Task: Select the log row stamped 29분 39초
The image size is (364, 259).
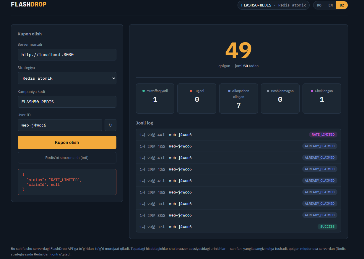Action: (x=238, y=204)
